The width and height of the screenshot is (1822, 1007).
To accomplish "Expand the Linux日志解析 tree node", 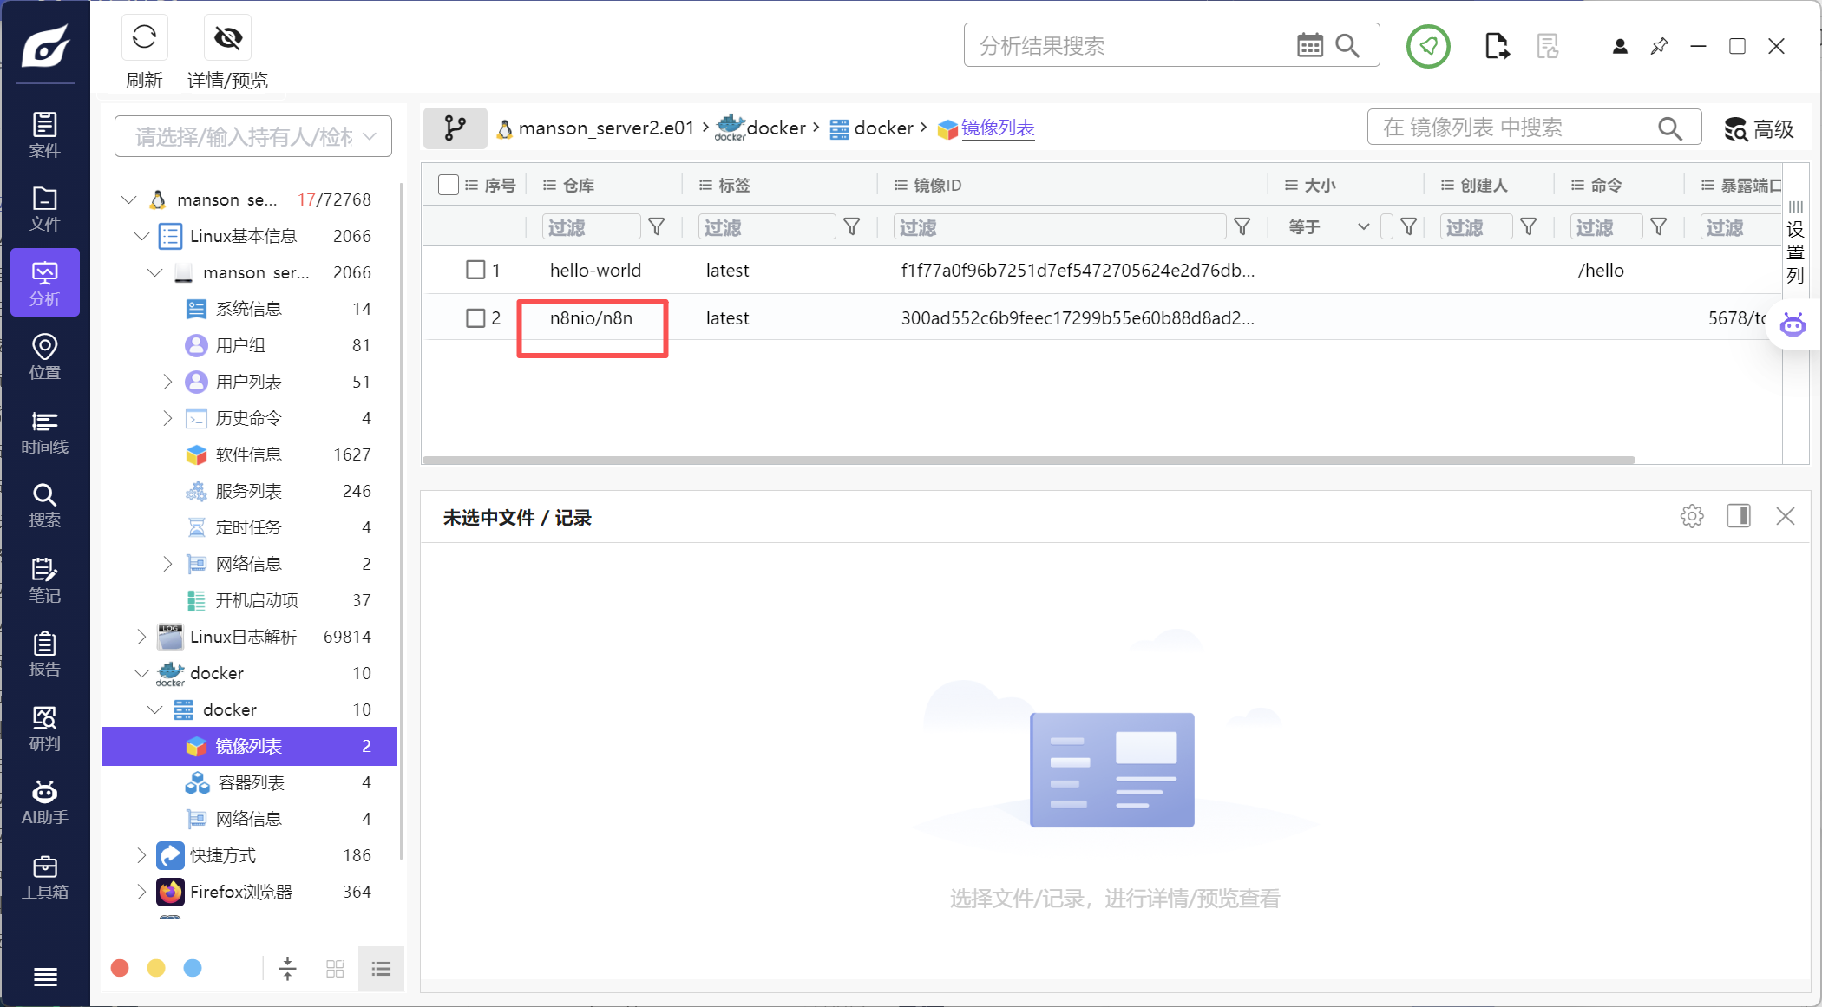I will click(141, 637).
